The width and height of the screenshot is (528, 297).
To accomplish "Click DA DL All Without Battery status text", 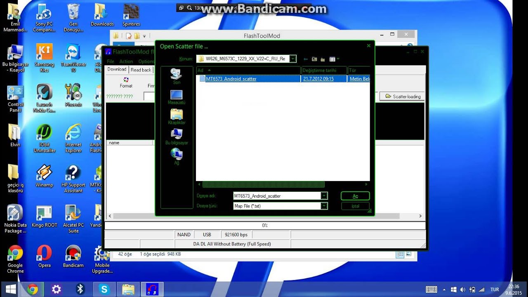I will pyautogui.click(x=232, y=244).
